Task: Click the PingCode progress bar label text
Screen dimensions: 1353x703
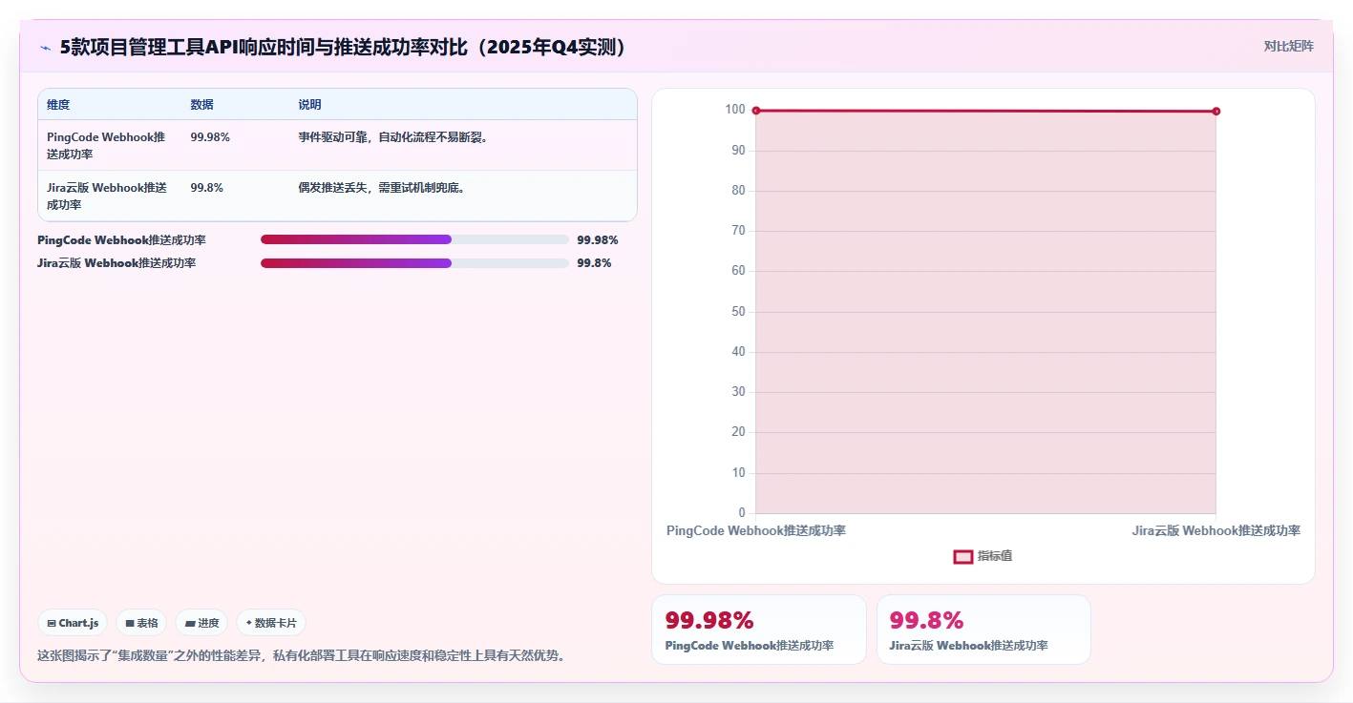Action: 122,240
